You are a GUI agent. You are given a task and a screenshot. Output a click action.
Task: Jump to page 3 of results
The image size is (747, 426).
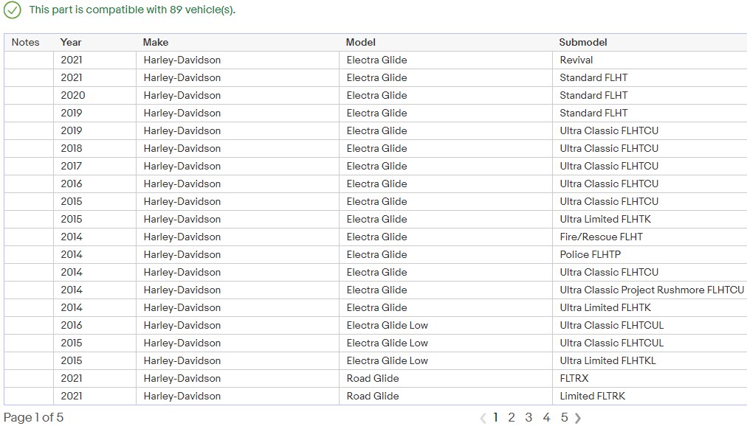(x=529, y=418)
